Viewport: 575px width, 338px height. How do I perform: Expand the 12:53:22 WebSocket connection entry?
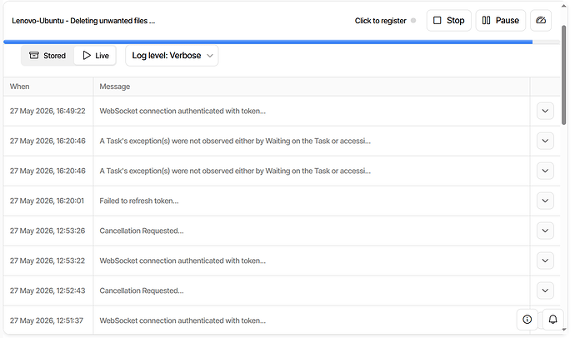545,261
